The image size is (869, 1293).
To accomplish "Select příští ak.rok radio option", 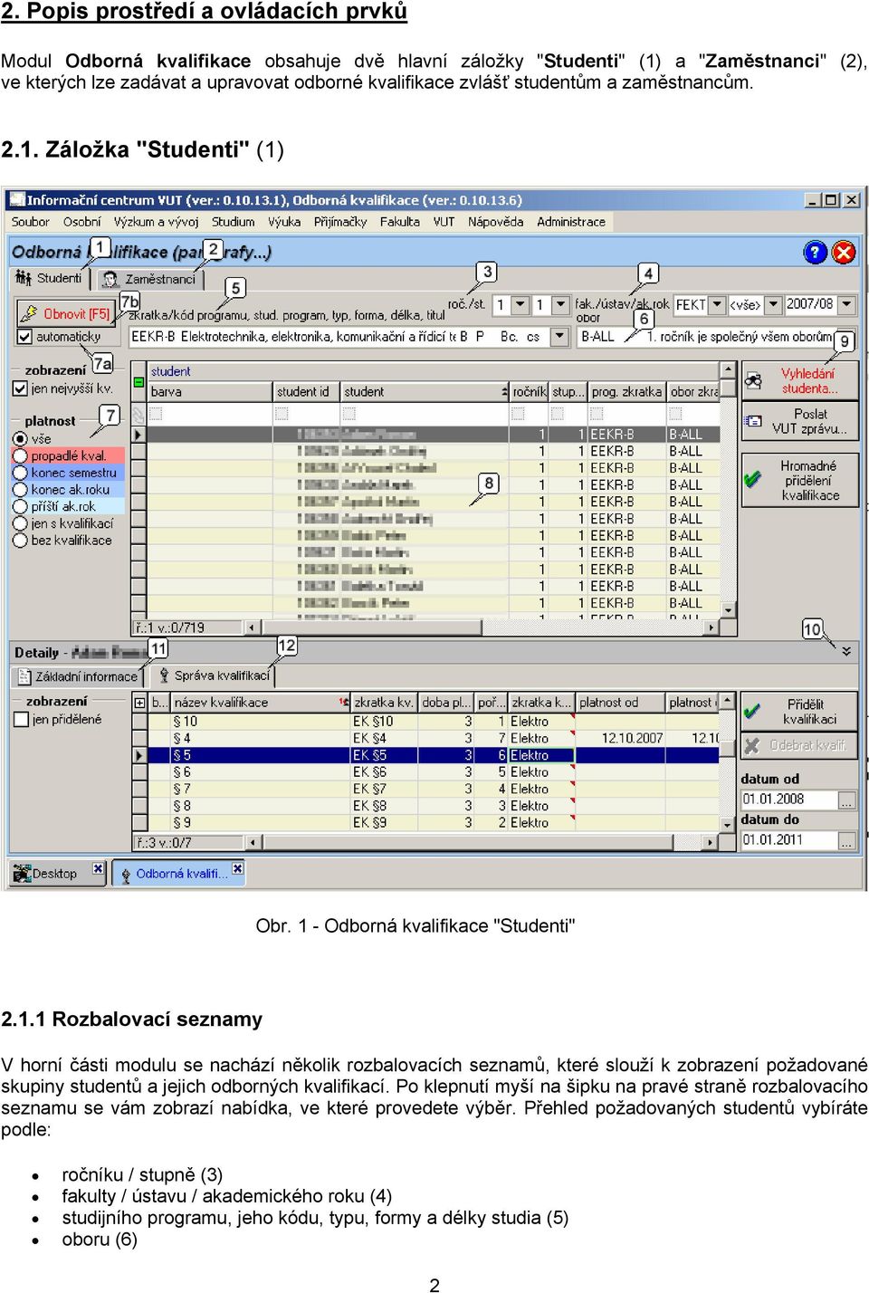I will 20,507.
